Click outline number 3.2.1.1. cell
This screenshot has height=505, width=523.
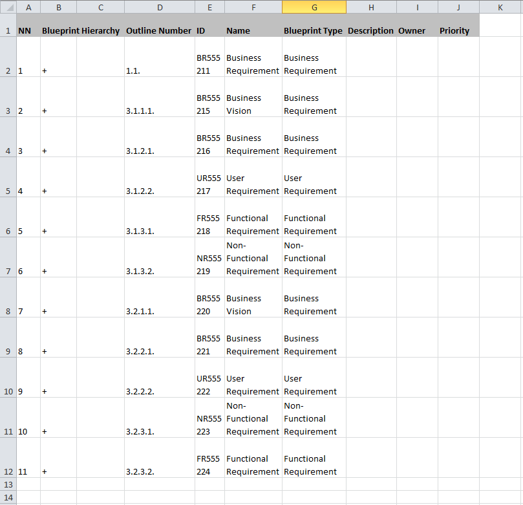(x=160, y=297)
